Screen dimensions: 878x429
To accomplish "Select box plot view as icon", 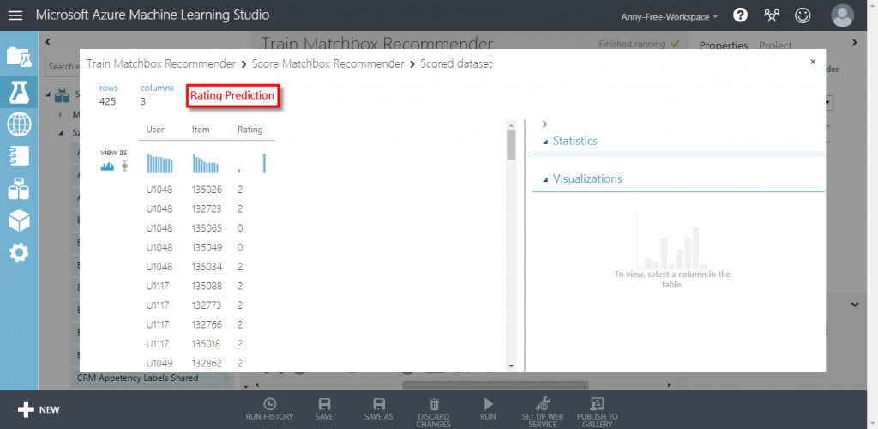I will click(125, 166).
